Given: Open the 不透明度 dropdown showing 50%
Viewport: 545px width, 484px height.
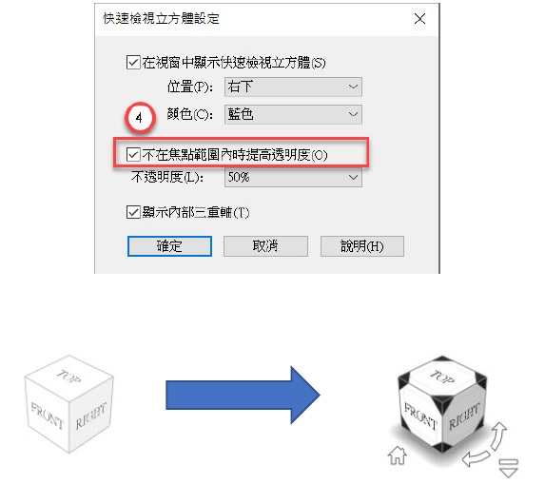Looking at the screenshot, I should (293, 178).
